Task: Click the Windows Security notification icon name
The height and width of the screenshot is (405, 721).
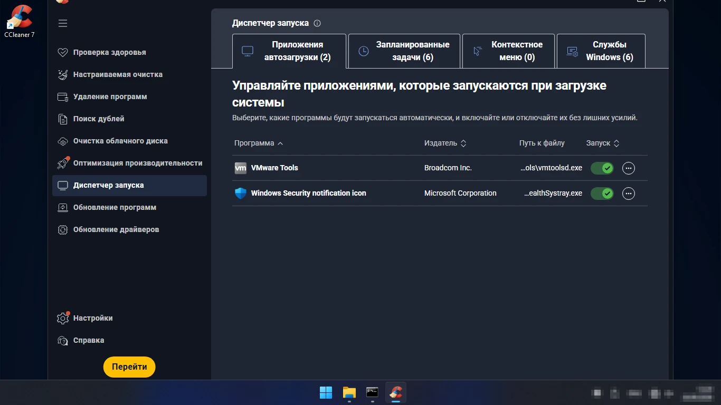Action: (309, 194)
